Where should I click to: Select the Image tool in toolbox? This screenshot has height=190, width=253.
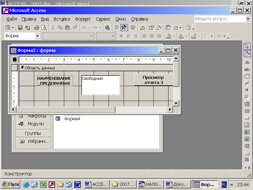(x=247, y=125)
